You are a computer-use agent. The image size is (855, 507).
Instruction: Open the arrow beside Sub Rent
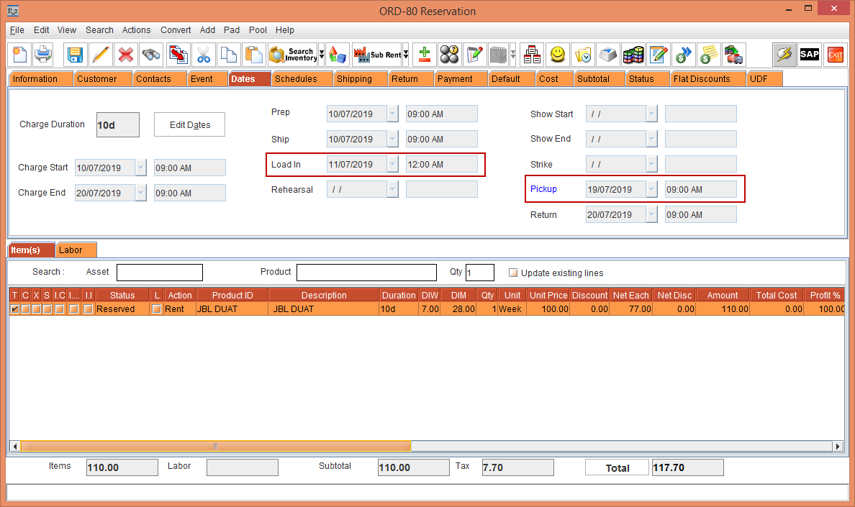(x=406, y=55)
